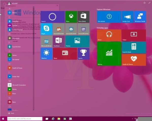This screenshot has width=152, height=121.
Task: Open Health & Fitness in the app list
Action: tap(15, 68)
